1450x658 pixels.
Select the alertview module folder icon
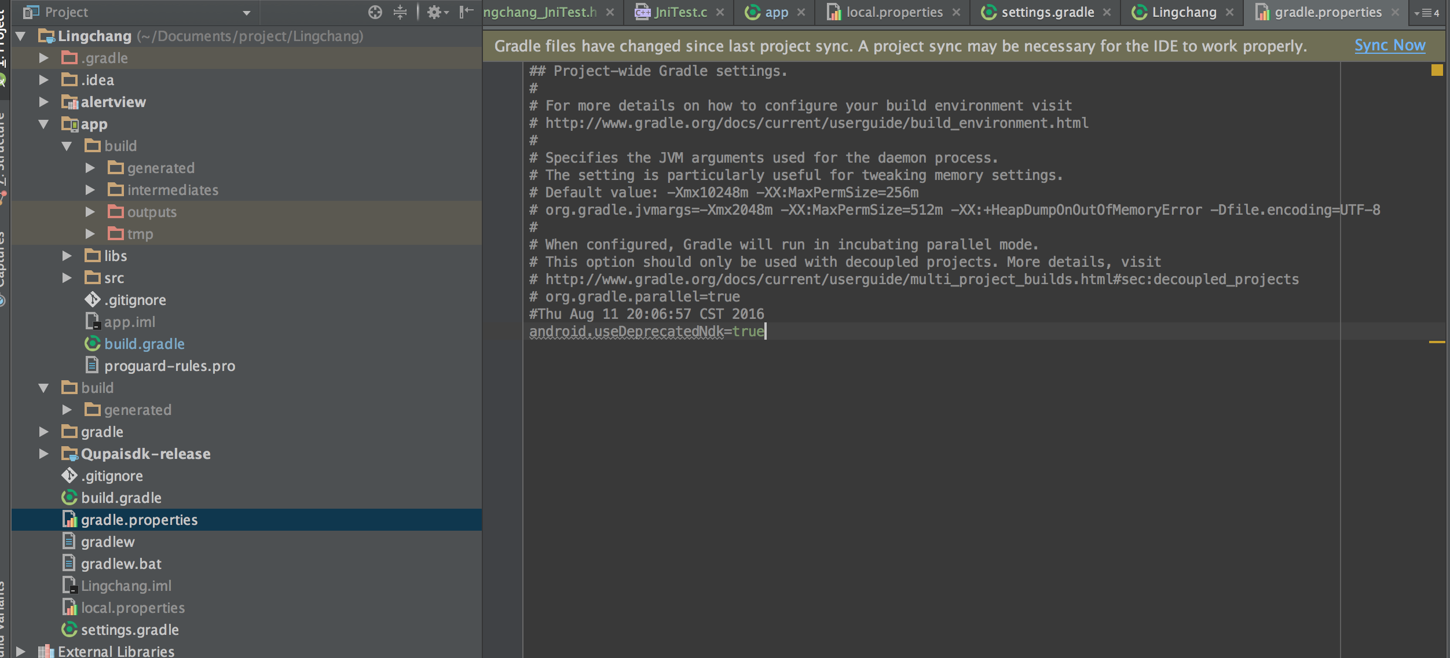pos(69,102)
